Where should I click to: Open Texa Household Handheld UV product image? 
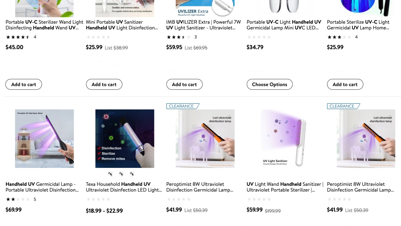click(x=125, y=138)
